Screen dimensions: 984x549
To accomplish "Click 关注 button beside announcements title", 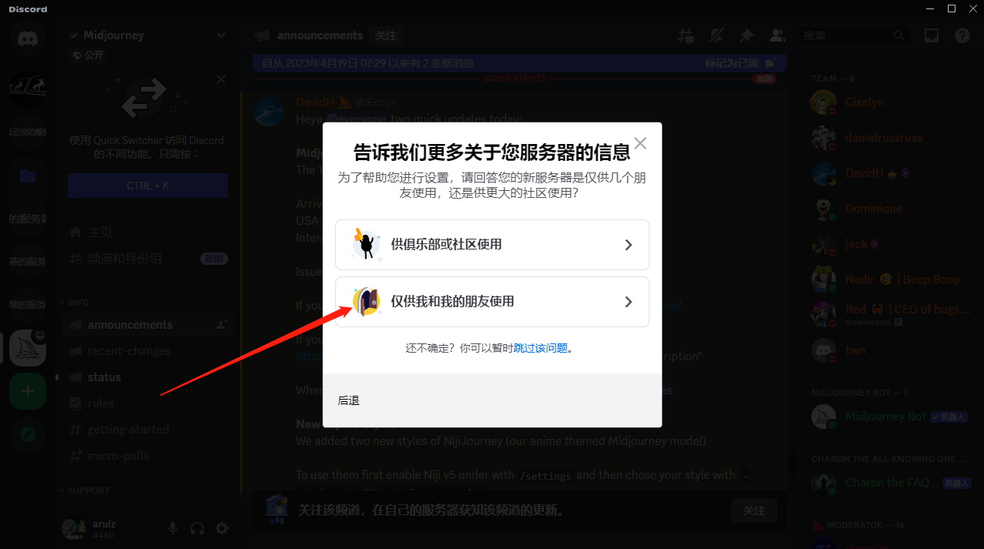I will pos(385,35).
